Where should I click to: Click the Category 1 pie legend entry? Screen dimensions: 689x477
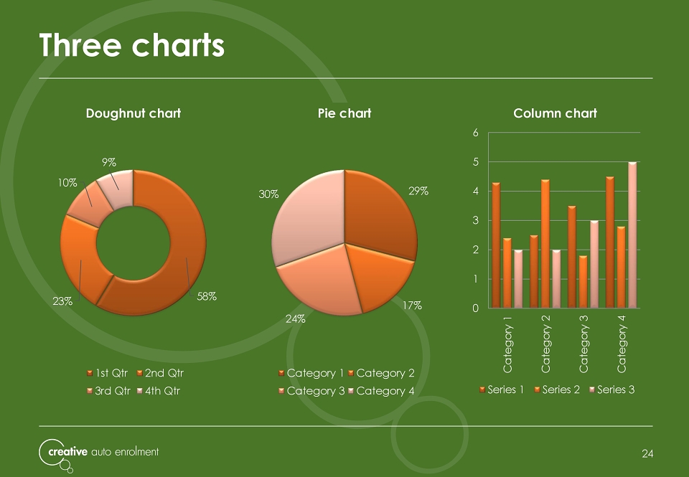click(x=311, y=373)
